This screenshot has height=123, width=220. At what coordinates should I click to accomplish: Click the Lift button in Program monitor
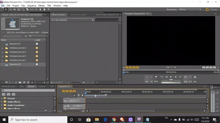(186, 81)
